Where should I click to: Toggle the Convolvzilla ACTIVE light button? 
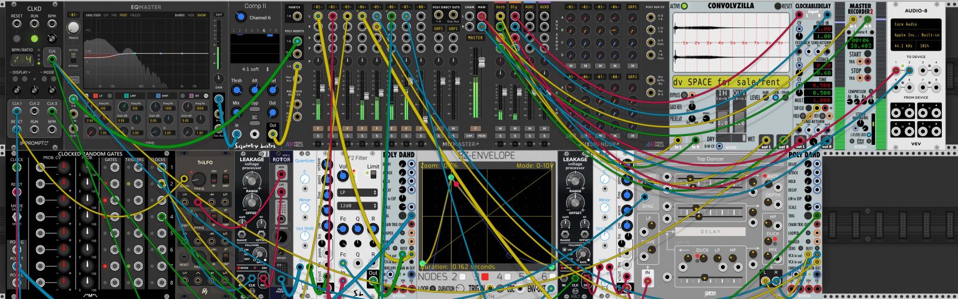[x=684, y=6]
